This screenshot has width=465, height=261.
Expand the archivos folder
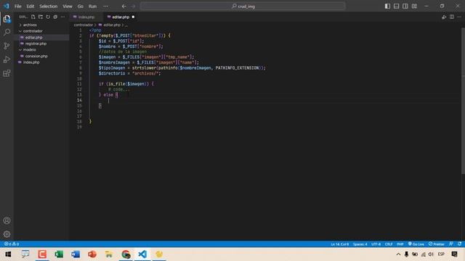[x=30, y=25]
